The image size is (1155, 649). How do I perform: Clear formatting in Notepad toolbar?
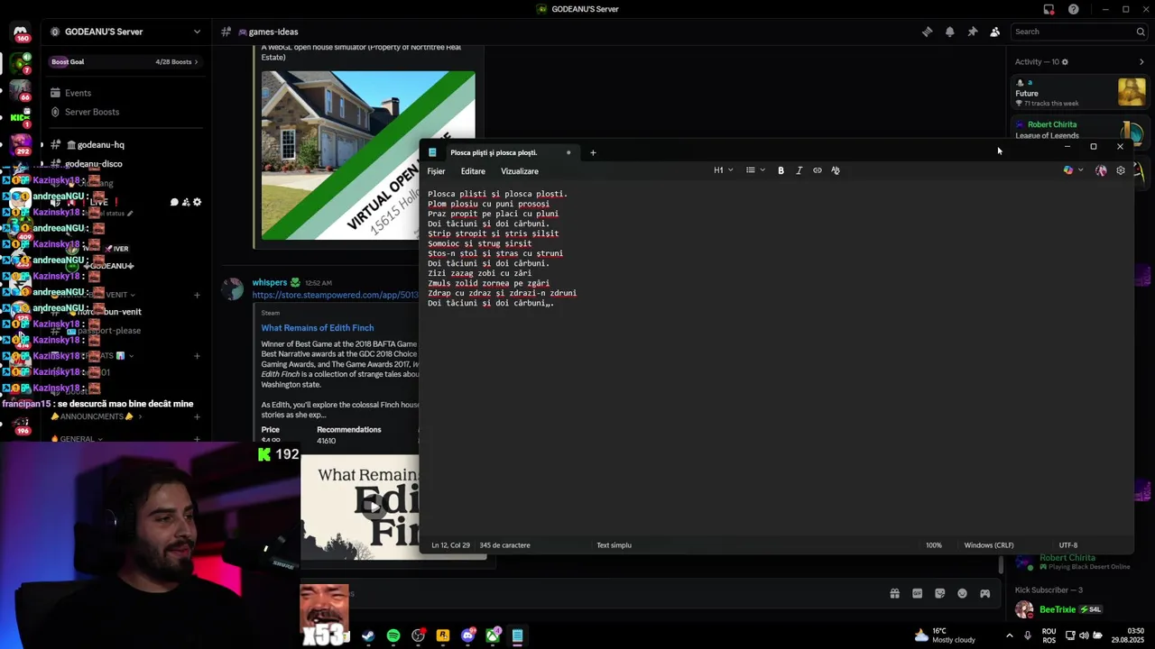click(x=836, y=170)
